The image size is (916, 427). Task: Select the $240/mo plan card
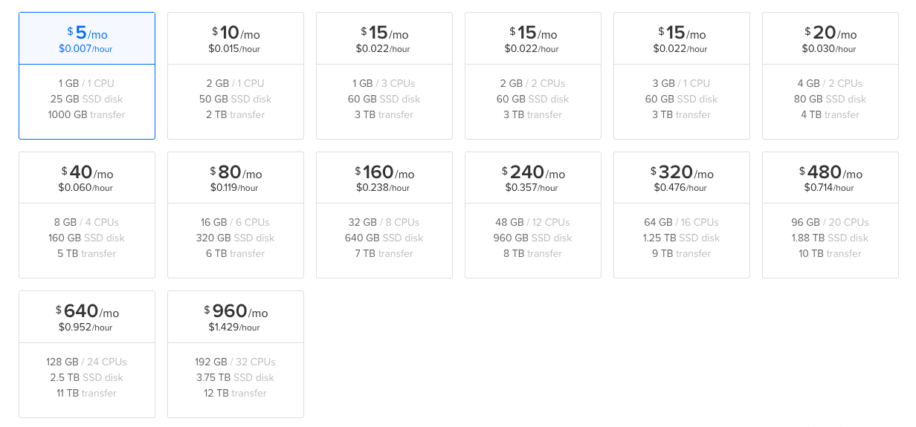(533, 215)
